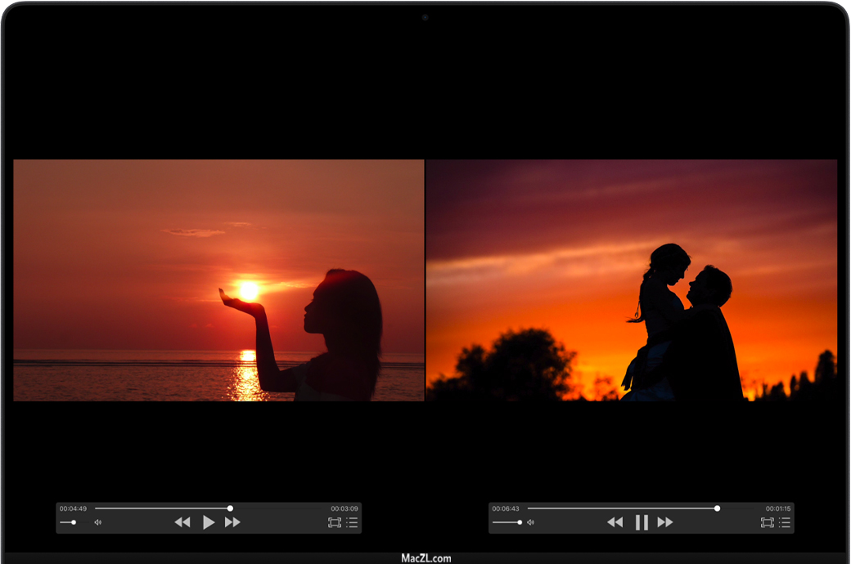Play the left sunset video
The height and width of the screenshot is (564, 851).
[209, 522]
